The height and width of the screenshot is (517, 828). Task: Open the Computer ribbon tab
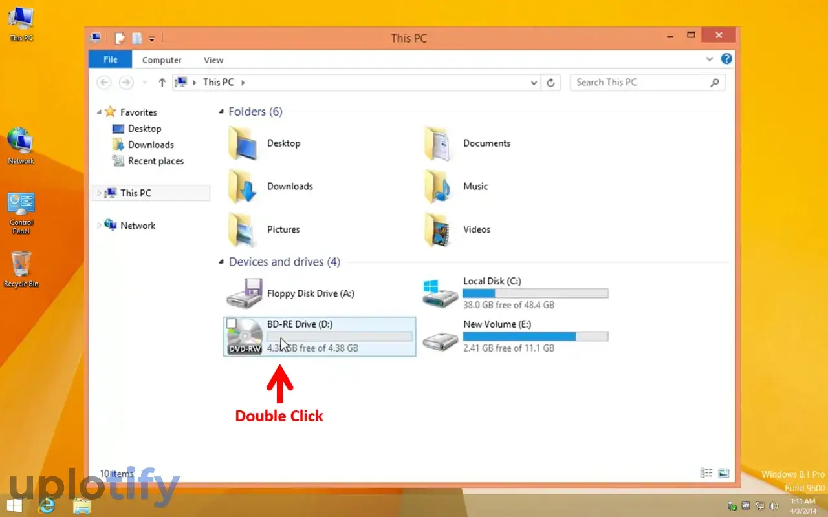162,60
